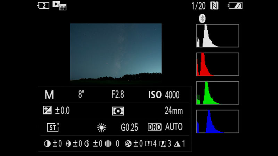Click the highlights H icon

pyautogui.click(x=68, y=144)
